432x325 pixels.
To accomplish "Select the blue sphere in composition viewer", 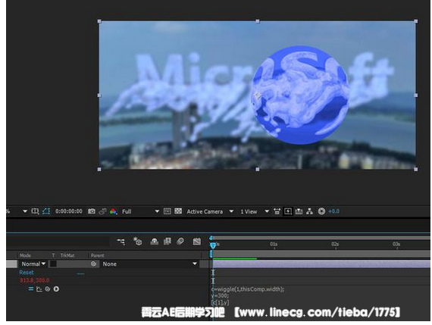I will [300, 95].
